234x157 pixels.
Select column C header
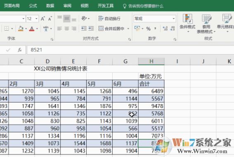tap(21, 61)
